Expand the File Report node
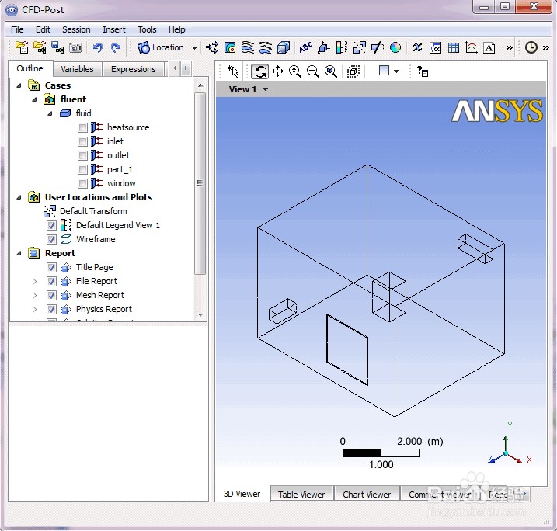557x531 pixels. pyautogui.click(x=34, y=282)
